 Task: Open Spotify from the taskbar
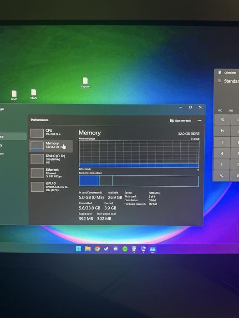click(125, 248)
